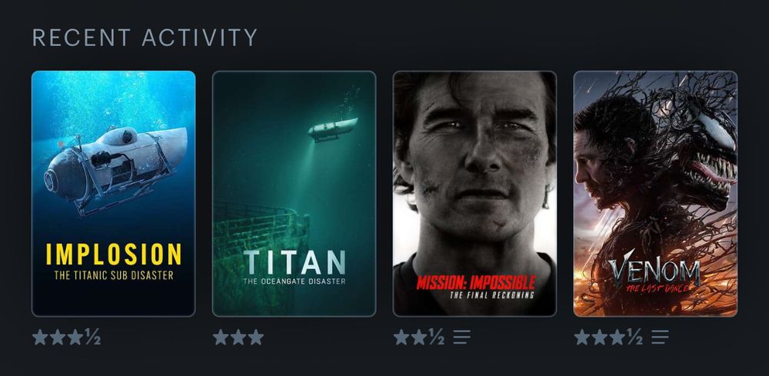Click the yellow IMPLOSION title text
Viewport: 769px width, 376px height.
(114, 255)
